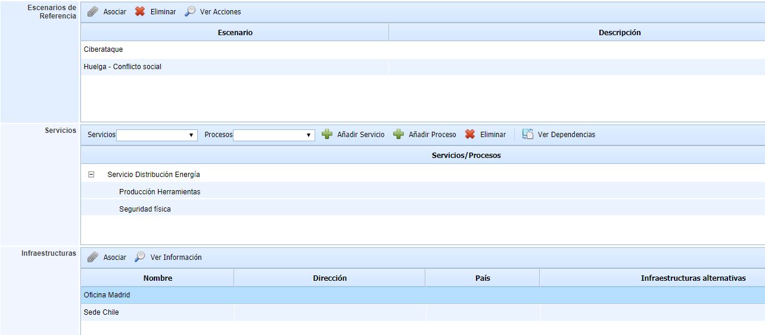Screen dimensions: 765x335
Task: Click the paperclip Asociar icon in Escenarios
Action: [x=93, y=12]
